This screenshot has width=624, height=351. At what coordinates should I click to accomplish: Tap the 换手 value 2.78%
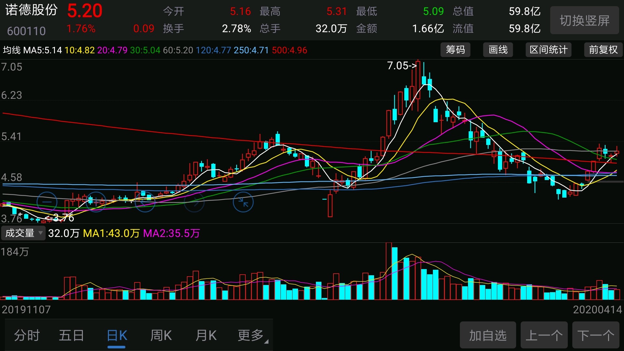(237, 29)
